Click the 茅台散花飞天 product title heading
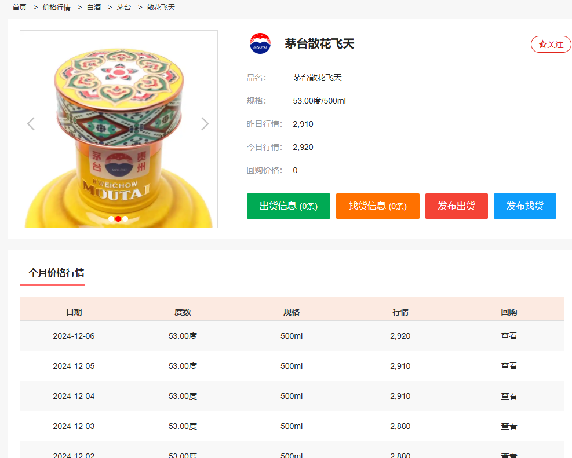Image resolution: width=572 pixels, height=458 pixels. point(319,44)
